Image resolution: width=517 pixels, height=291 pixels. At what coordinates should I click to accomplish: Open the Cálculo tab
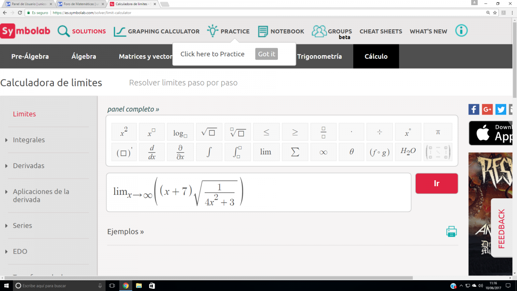click(376, 56)
